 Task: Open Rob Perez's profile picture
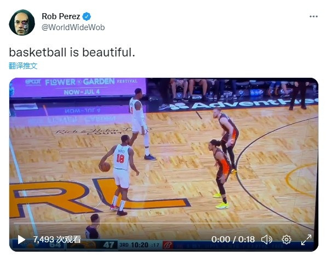(22, 22)
